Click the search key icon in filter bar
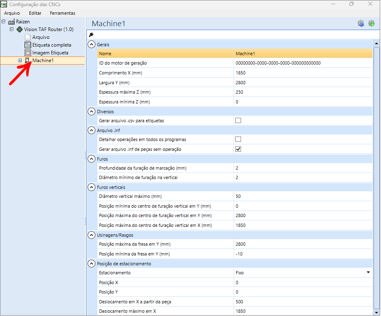Viewport: 381px width, 316px height. (91, 35)
